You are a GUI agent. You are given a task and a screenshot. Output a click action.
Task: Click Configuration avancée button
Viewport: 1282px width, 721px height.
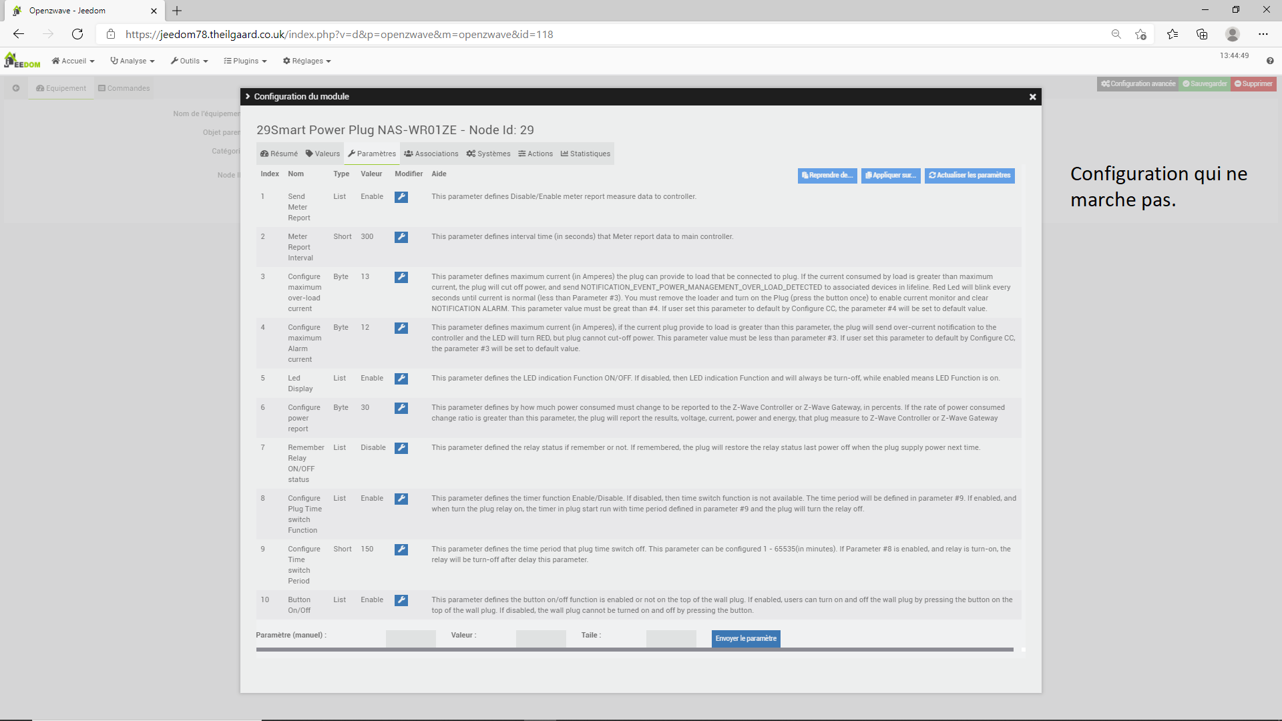pos(1138,84)
